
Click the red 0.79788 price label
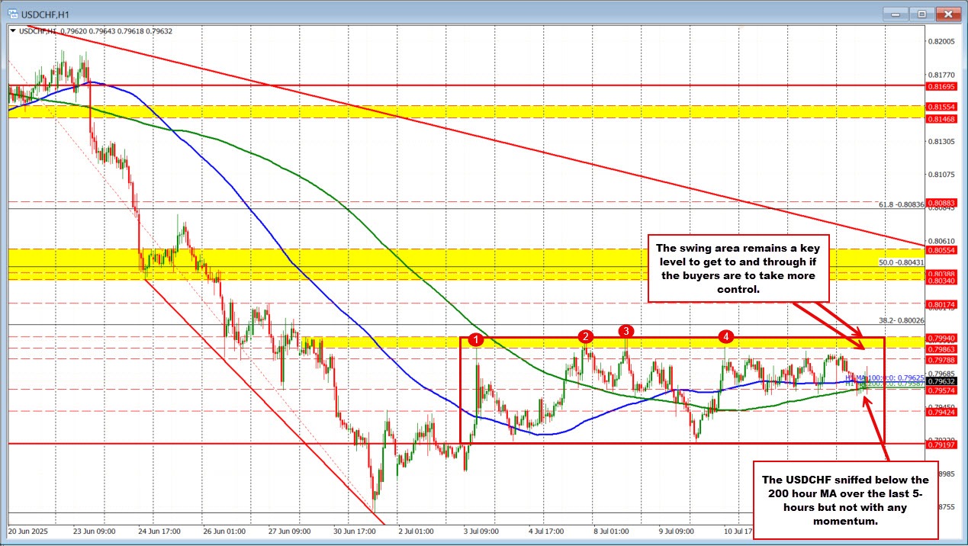coord(940,359)
